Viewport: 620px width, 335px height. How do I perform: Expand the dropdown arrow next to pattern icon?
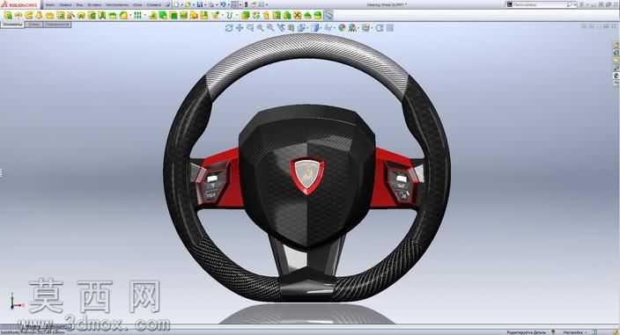coord(144,16)
